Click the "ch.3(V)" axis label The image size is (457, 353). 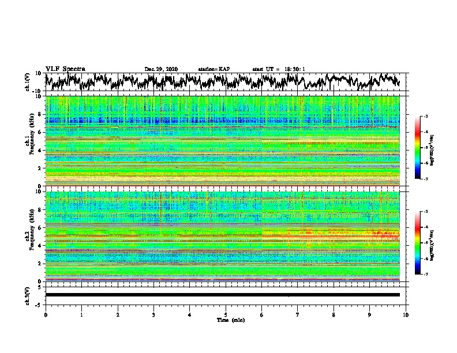tap(28, 296)
